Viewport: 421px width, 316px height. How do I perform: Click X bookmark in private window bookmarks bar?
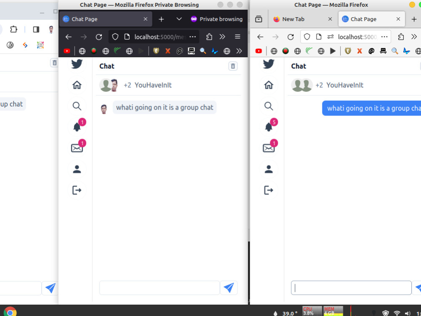168,51
